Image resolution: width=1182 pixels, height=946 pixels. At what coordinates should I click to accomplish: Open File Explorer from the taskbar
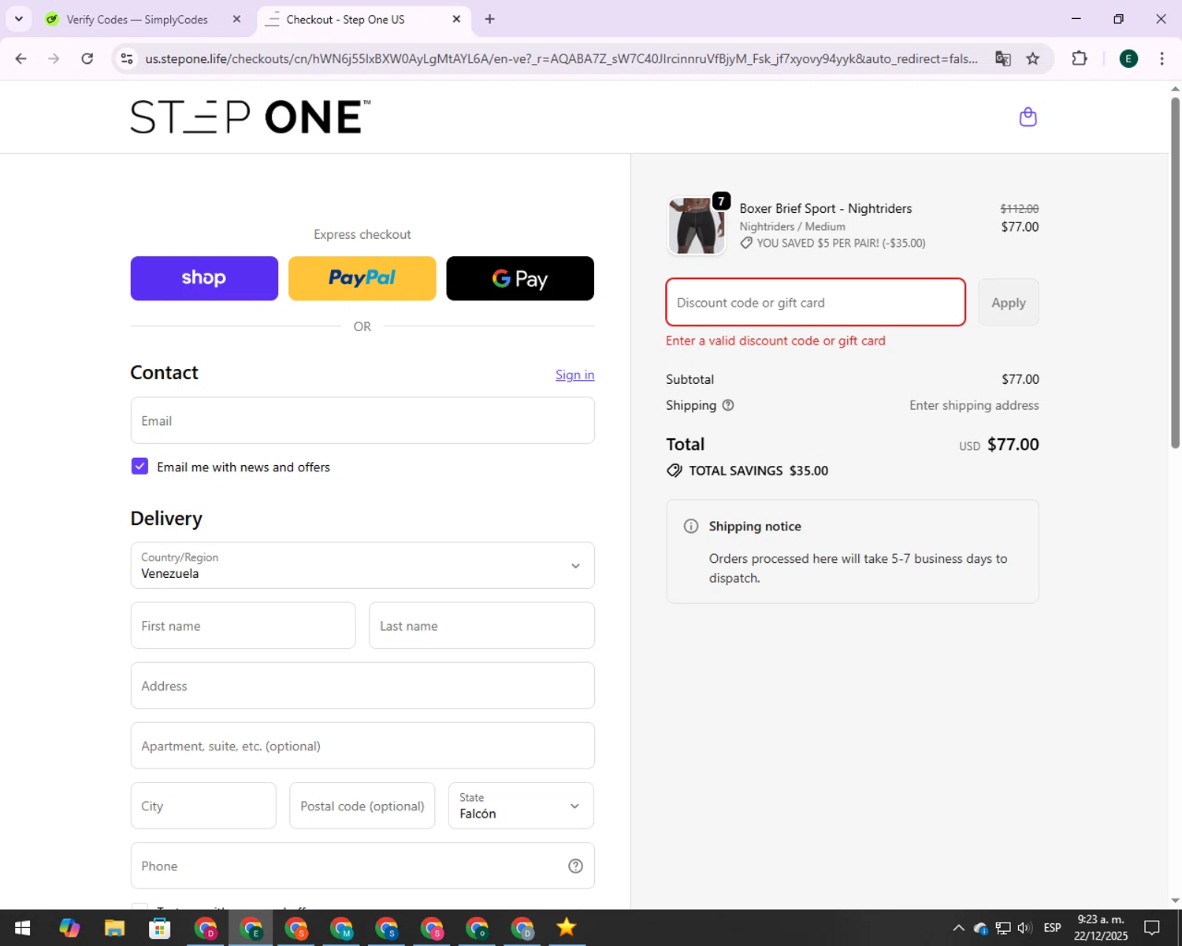click(x=114, y=928)
